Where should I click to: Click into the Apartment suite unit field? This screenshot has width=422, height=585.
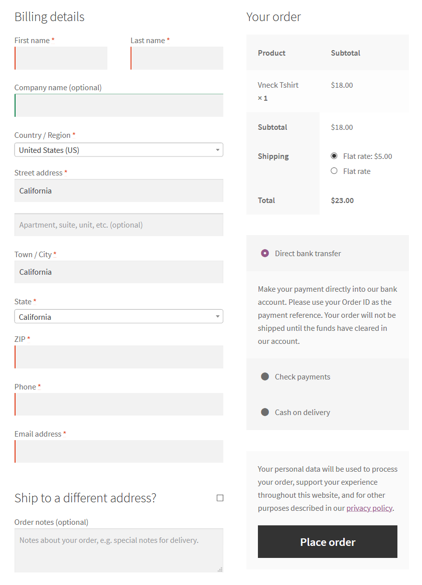coord(118,224)
